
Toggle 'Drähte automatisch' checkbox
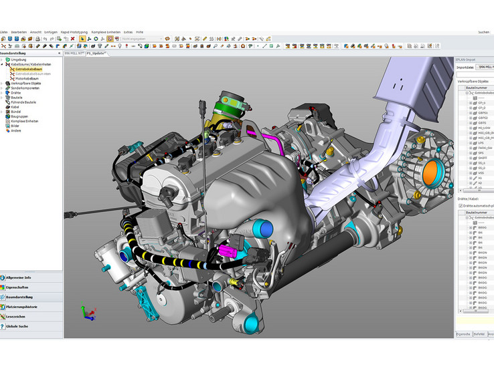(x=461, y=205)
